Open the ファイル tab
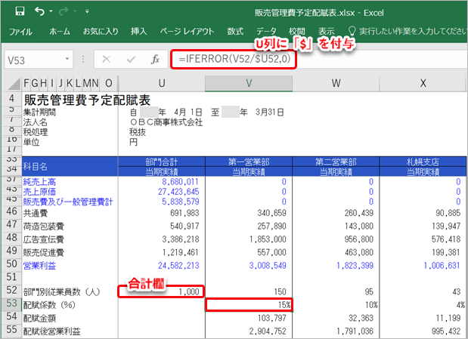Viewport: 468px width, 339px height. [x=20, y=31]
